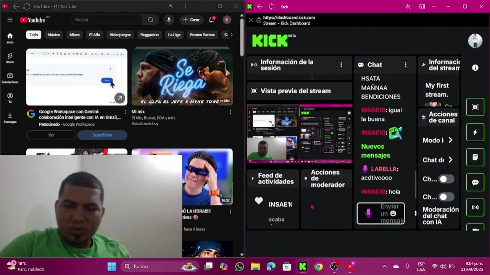Go to YouTube Inicio in sidebar
This screenshot has width=490, height=275.
click(x=10, y=38)
